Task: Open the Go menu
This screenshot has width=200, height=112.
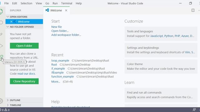Action: [47, 3]
